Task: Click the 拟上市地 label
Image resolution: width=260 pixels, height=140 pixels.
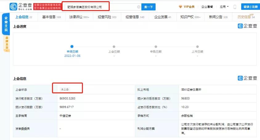Action: pos(143,90)
